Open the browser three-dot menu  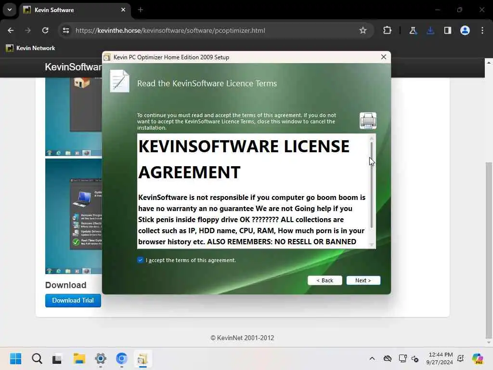(x=482, y=30)
